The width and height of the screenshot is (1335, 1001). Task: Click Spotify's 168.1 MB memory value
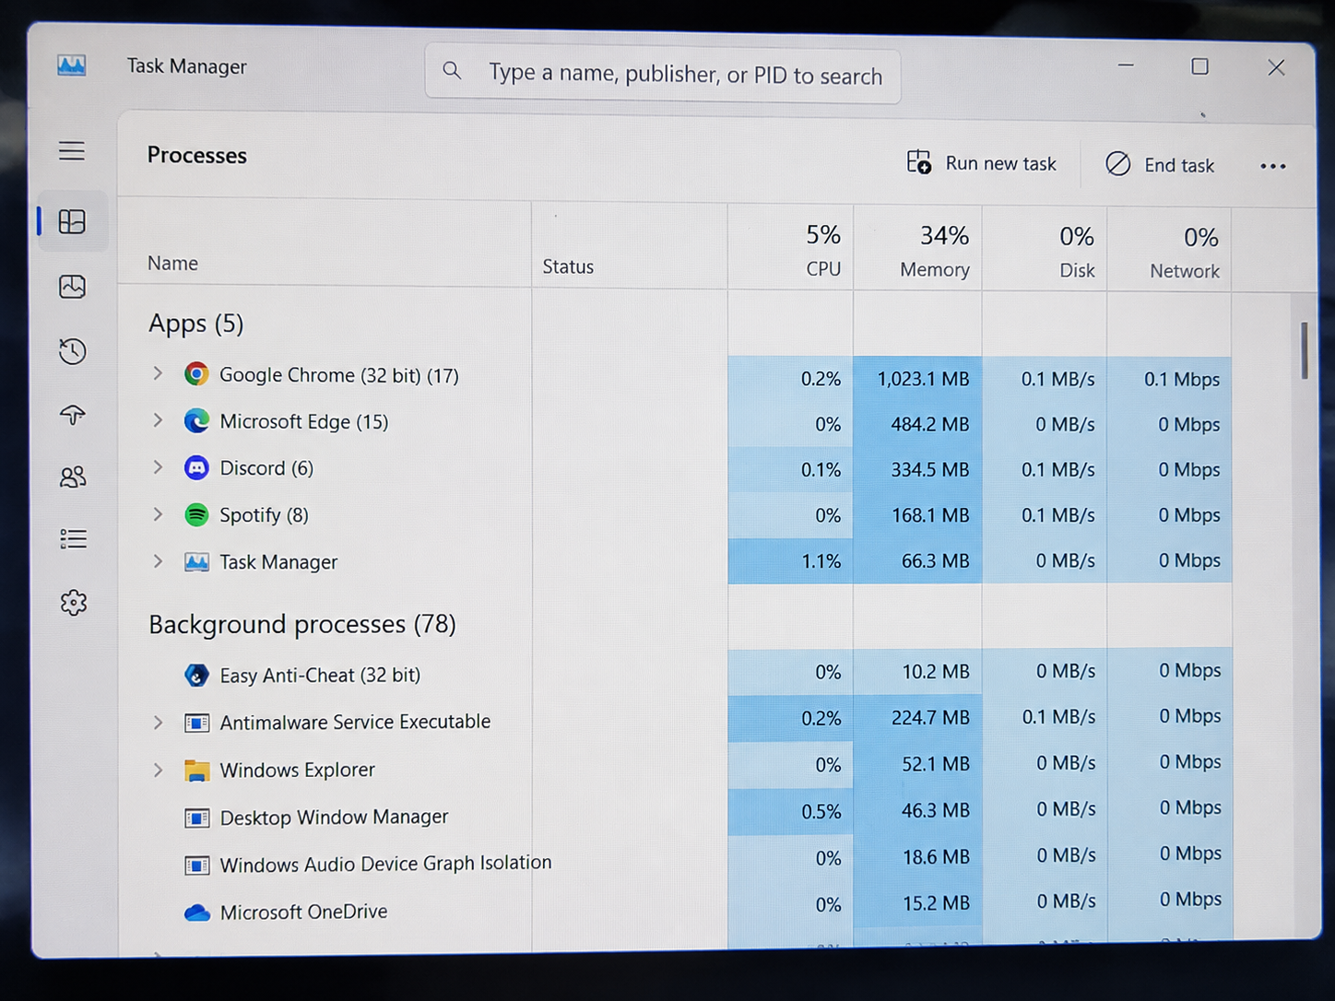[930, 515]
